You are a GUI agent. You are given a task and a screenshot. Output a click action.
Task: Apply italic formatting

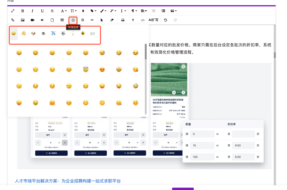(32, 11)
